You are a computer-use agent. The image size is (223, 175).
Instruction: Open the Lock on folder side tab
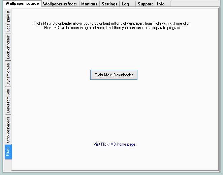[8, 47]
